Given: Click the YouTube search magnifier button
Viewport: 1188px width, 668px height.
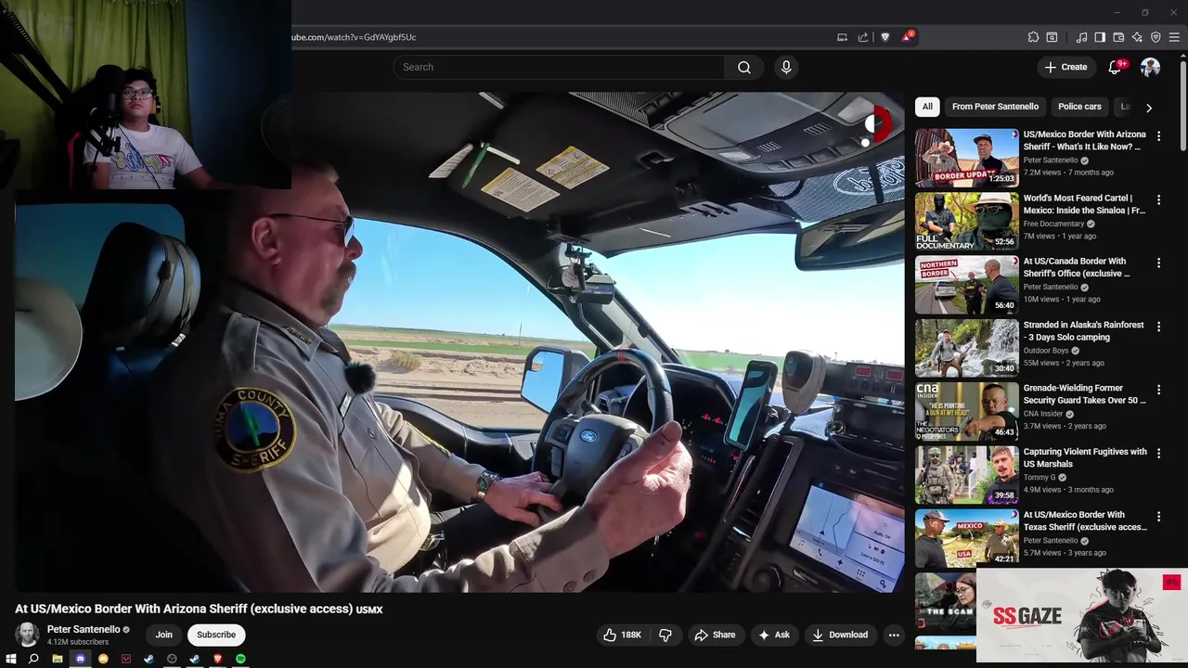Looking at the screenshot, I should (744, 67).
